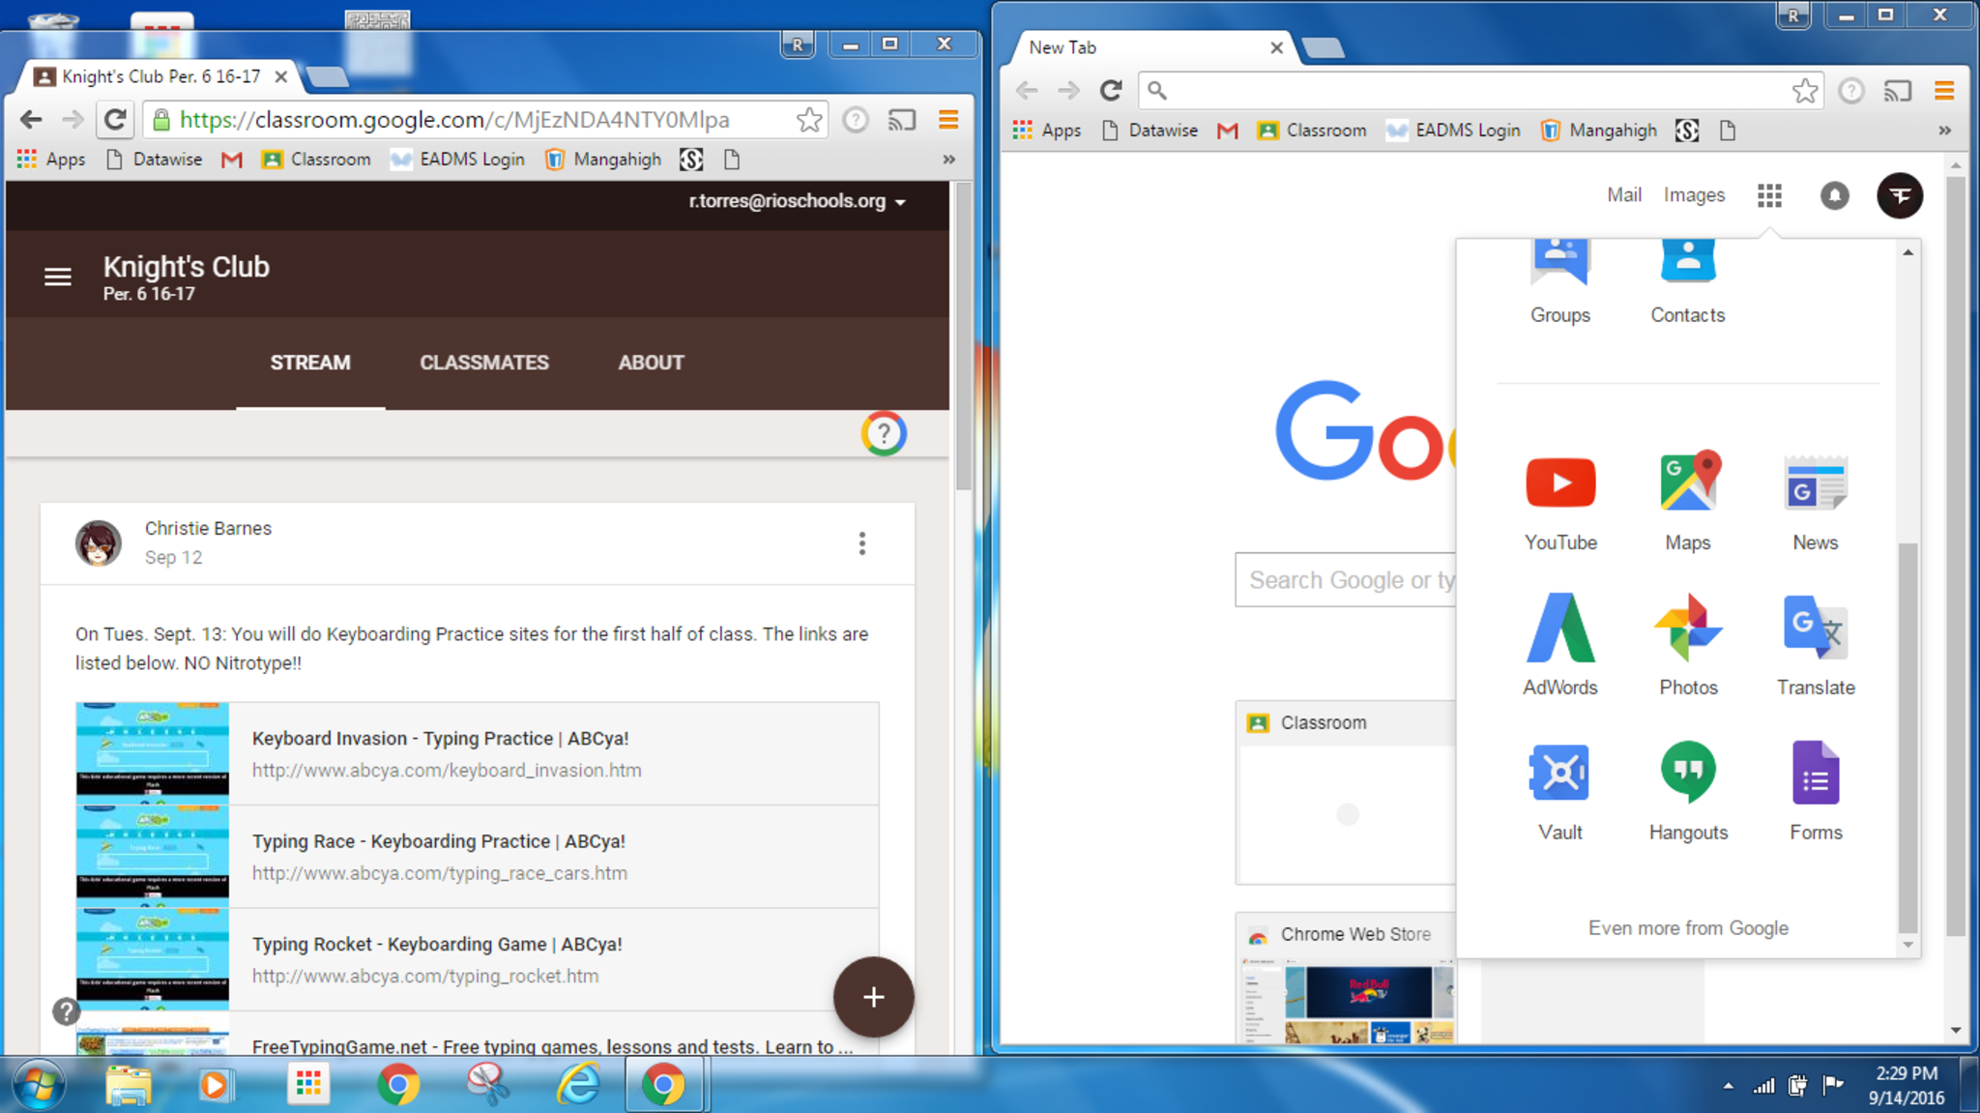
Task: Click the Search Google input box
Action: pyautogui.click(x=1344, y=580)
